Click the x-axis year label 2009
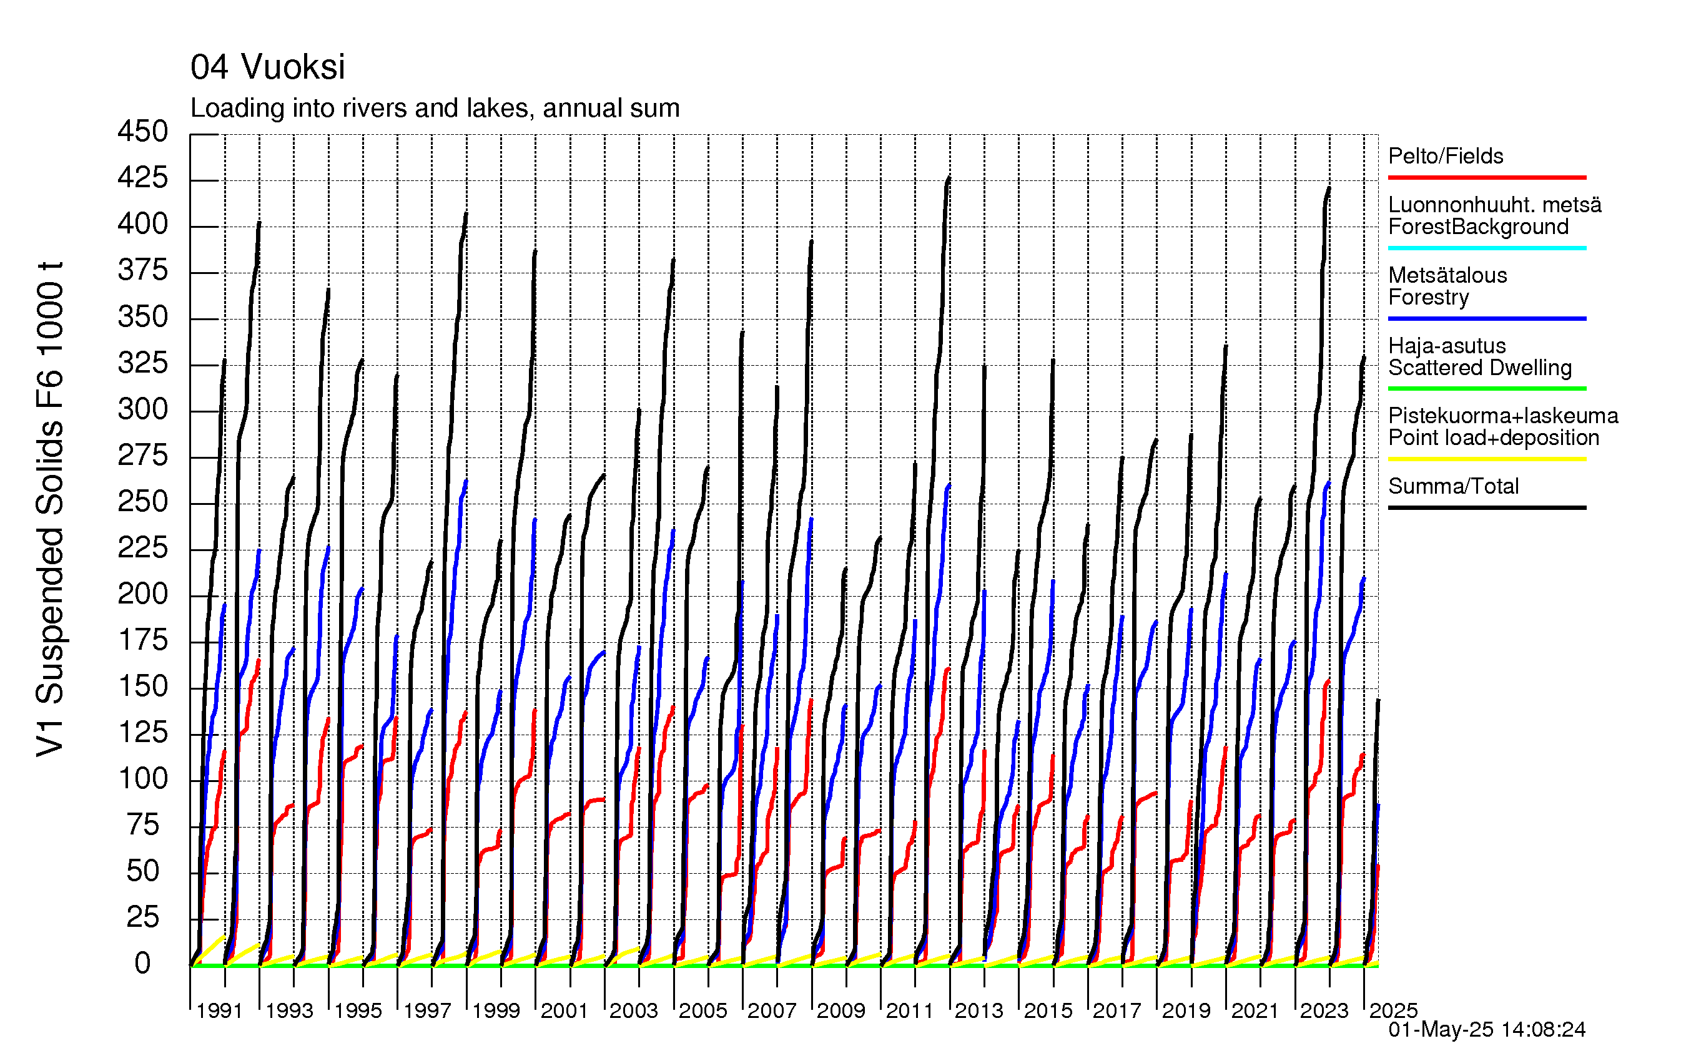The width and height of the screenshot is (1686, 1061). point(841,1010)
